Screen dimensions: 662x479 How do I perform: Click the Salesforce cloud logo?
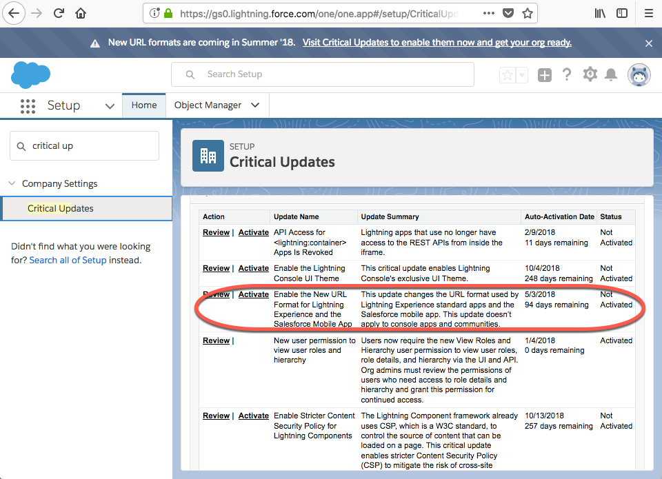pyautogui.click(x=30, y=74)
